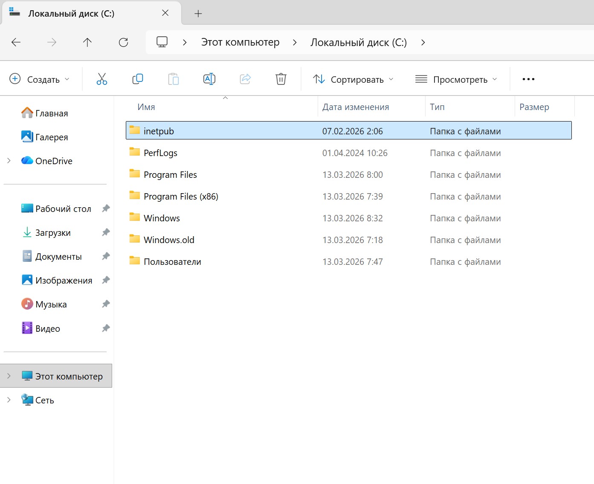Viewport: 594px width, 484px height.
Task: Open Галерея in the navigation pane
Action: coord(45,137)
